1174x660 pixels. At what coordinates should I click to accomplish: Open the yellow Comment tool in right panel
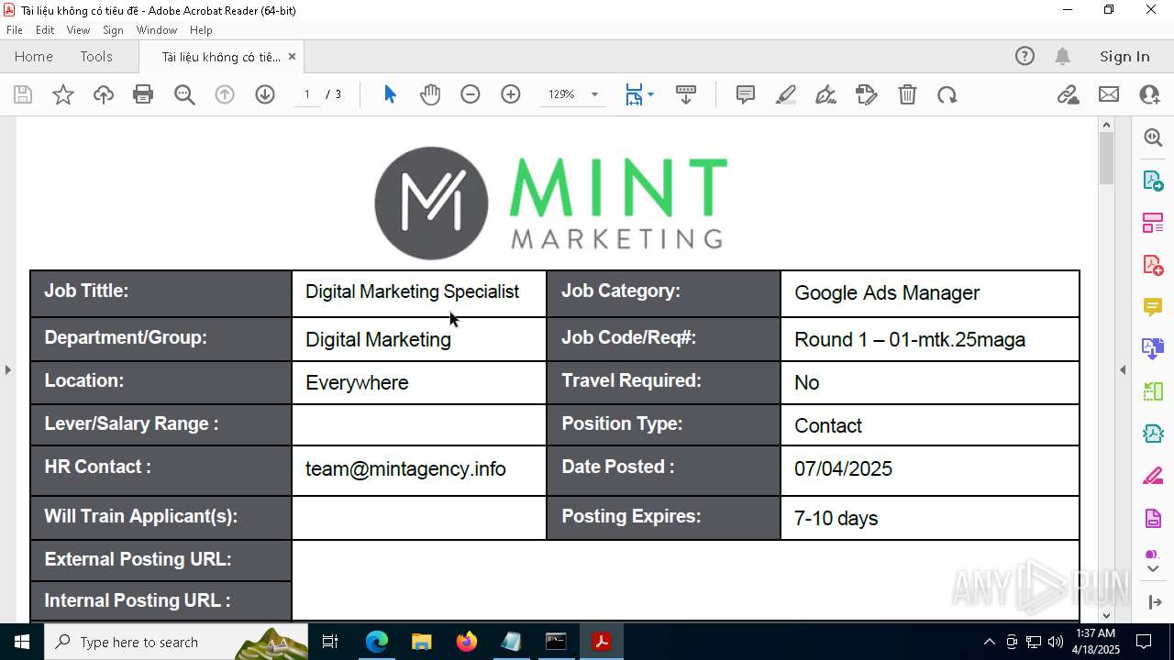1153,307
